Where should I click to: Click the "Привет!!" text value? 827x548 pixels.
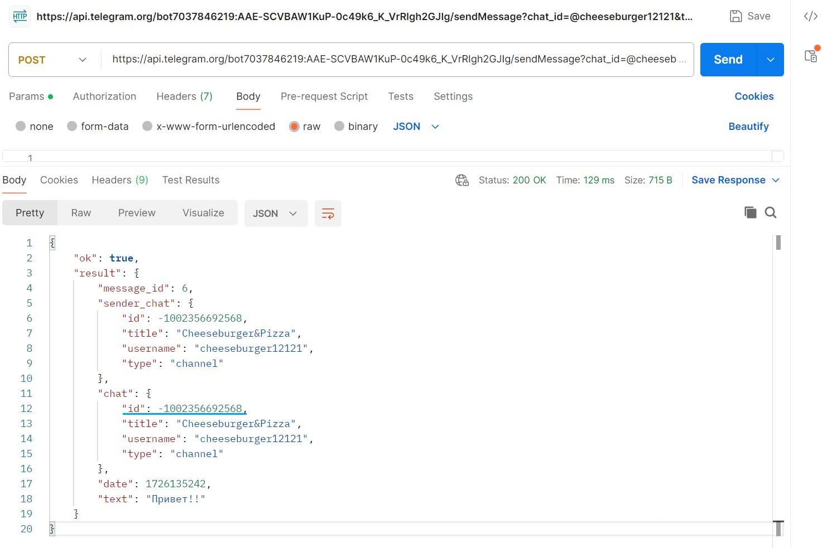tap(176, 499)
